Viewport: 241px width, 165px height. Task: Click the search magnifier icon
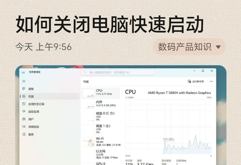pyautogui.click(x=85, y=72)
